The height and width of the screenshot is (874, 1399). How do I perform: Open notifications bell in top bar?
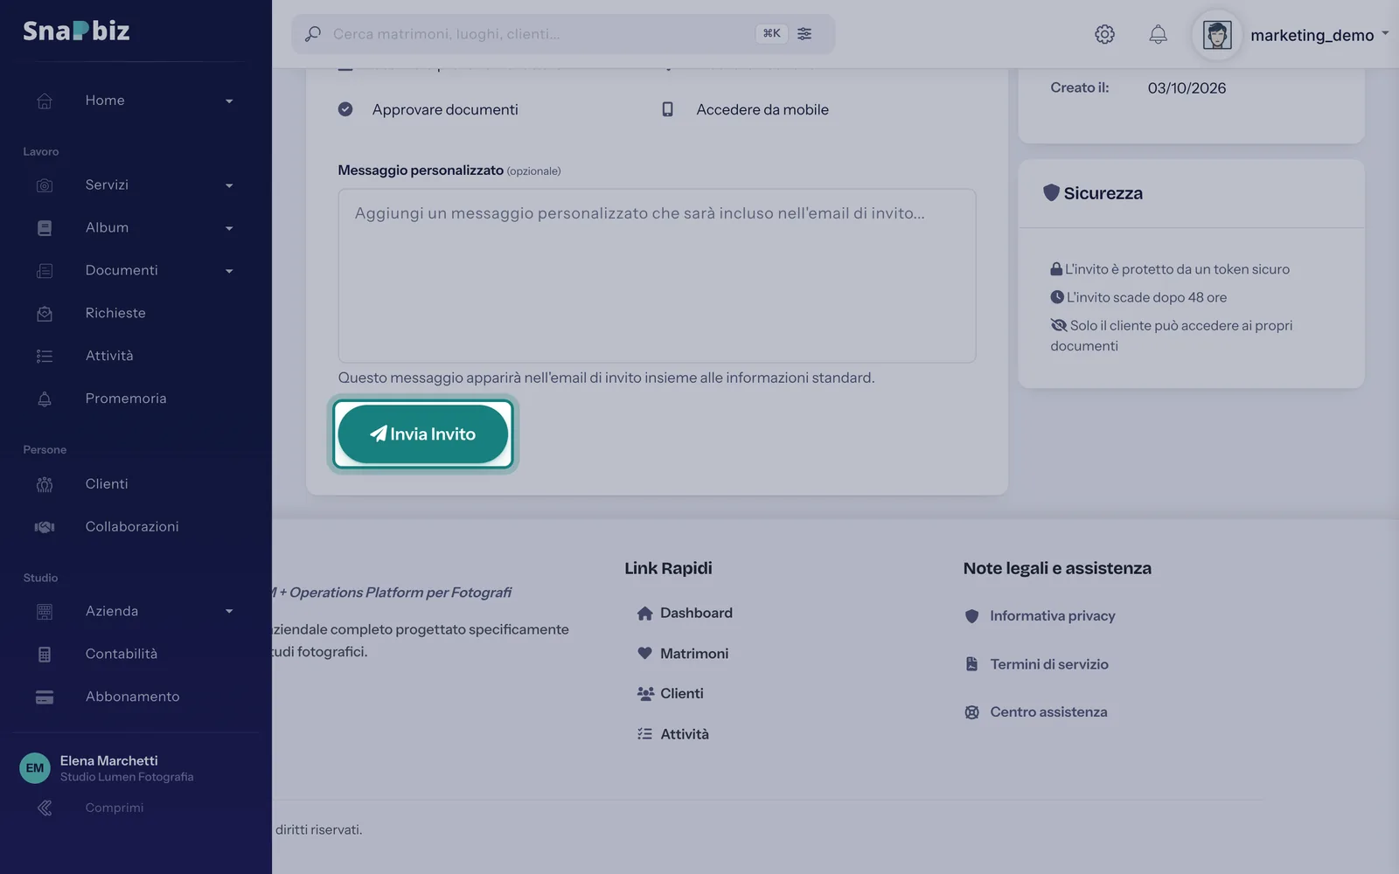tap(1158, 34)
